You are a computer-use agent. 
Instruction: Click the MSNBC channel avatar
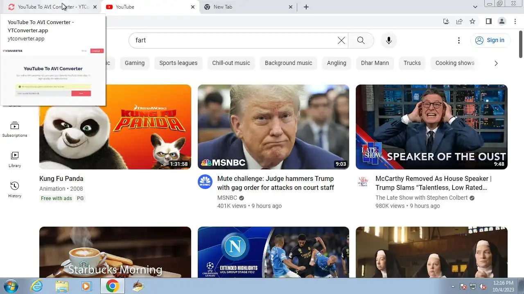click(x=205, y=182)
